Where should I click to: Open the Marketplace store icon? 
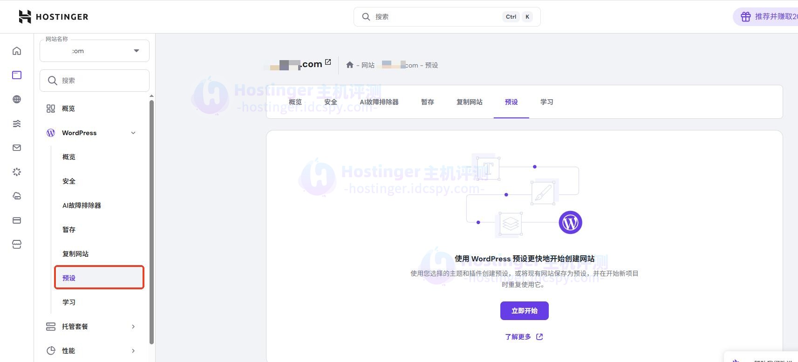17,245
